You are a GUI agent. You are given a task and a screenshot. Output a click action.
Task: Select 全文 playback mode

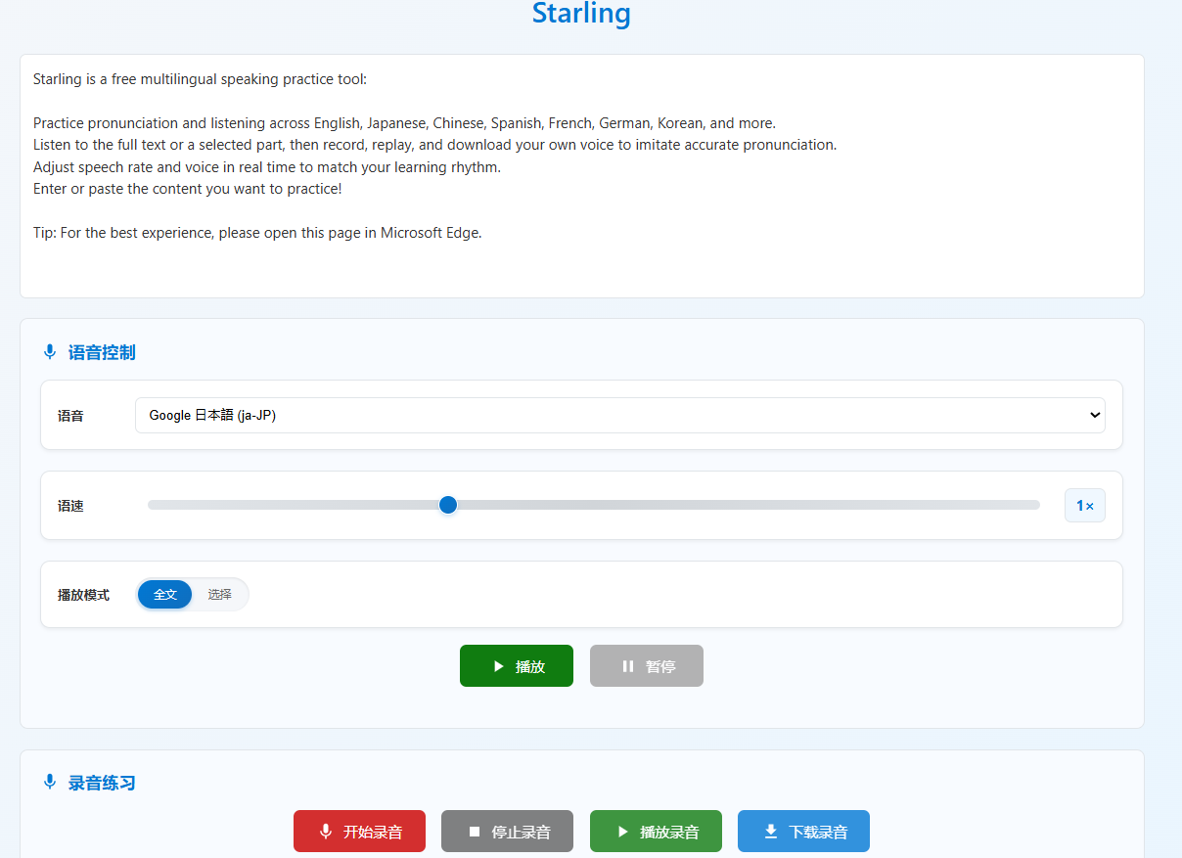tap(165, 595)
